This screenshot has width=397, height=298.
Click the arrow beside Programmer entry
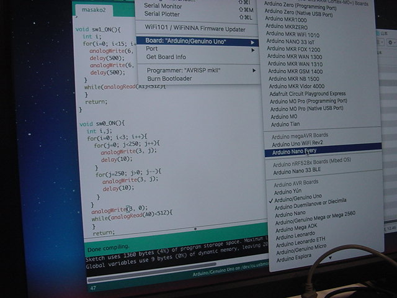pos(254,70)
